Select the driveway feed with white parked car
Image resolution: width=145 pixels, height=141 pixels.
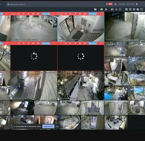(x=81, y=86)
